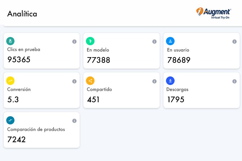
Task: Click info icon for Comparación de productos
Action: tap(74, 121)
